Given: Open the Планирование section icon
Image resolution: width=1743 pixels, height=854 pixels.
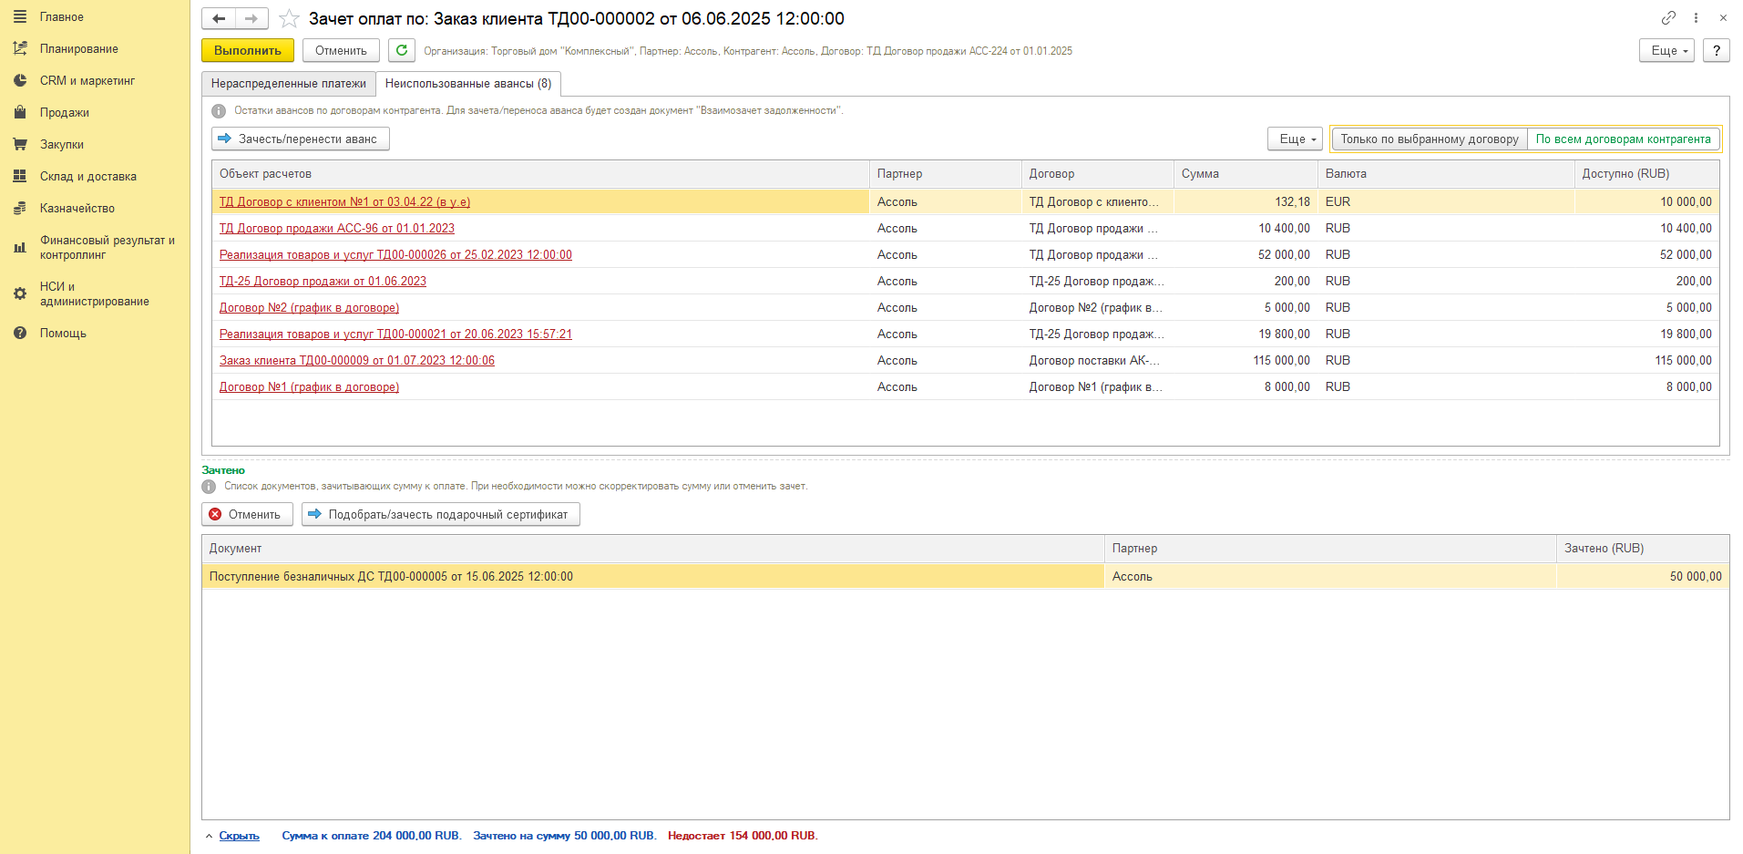Looking at the screenshot, I should pos(20,49).
